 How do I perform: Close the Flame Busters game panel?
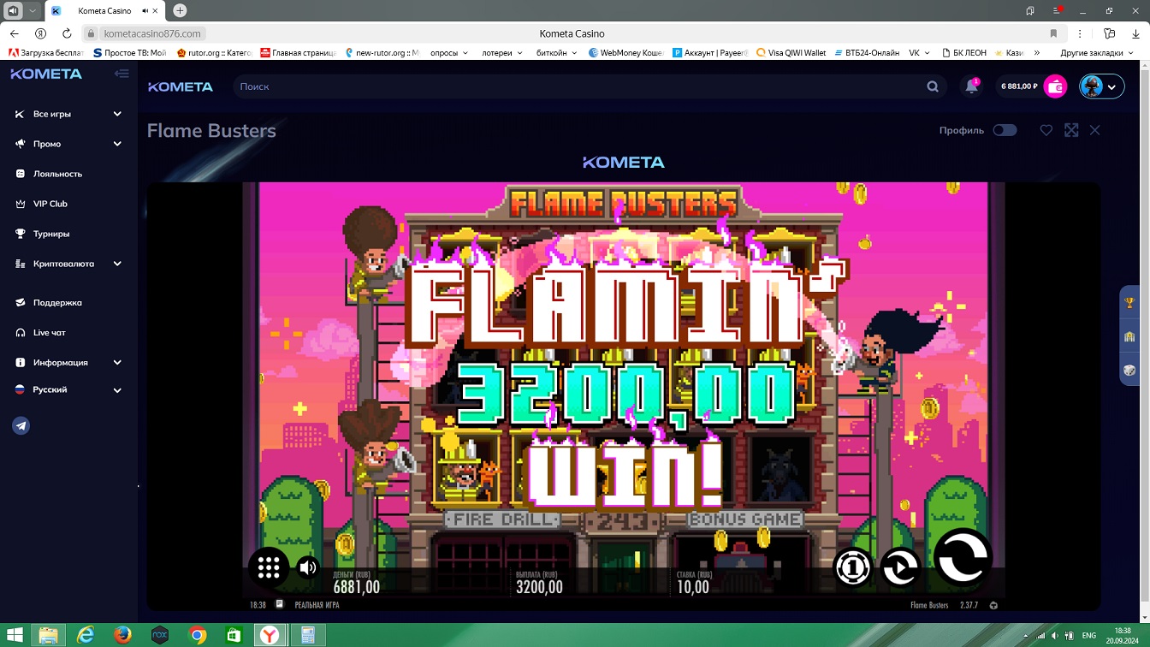[1095, 130]
